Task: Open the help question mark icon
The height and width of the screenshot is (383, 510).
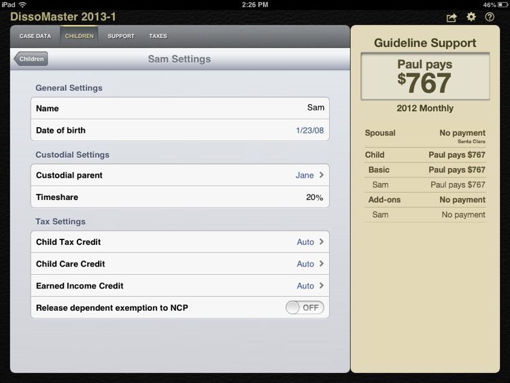Action: click(x=490, y=17)
